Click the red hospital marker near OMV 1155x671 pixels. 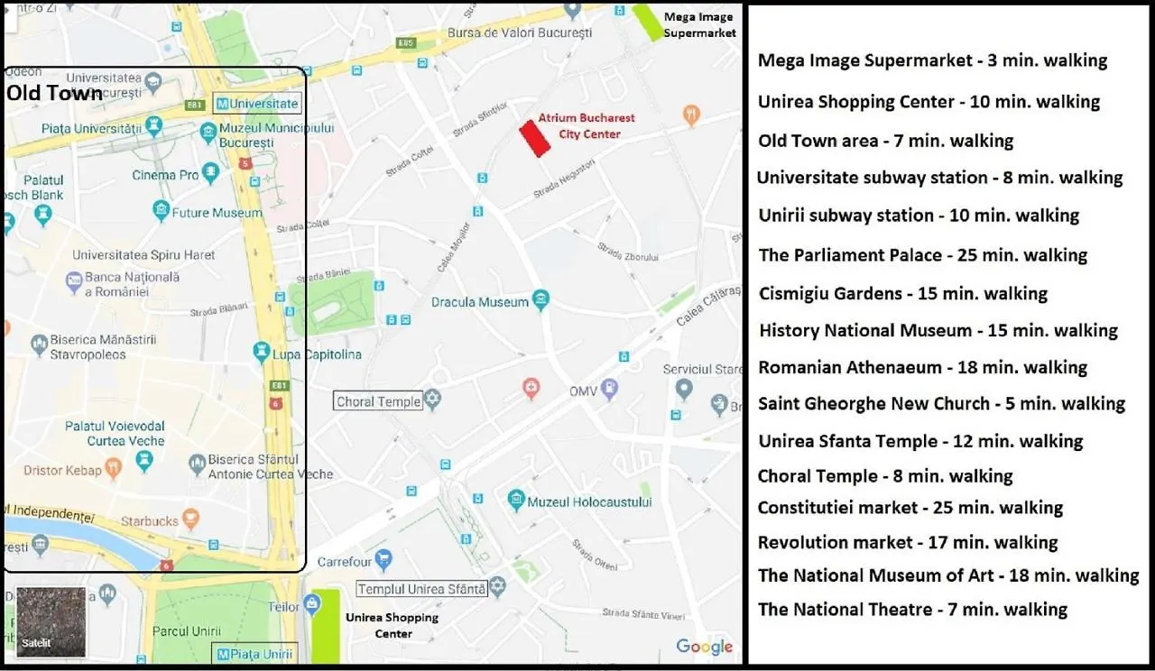(x=532, y=389)
